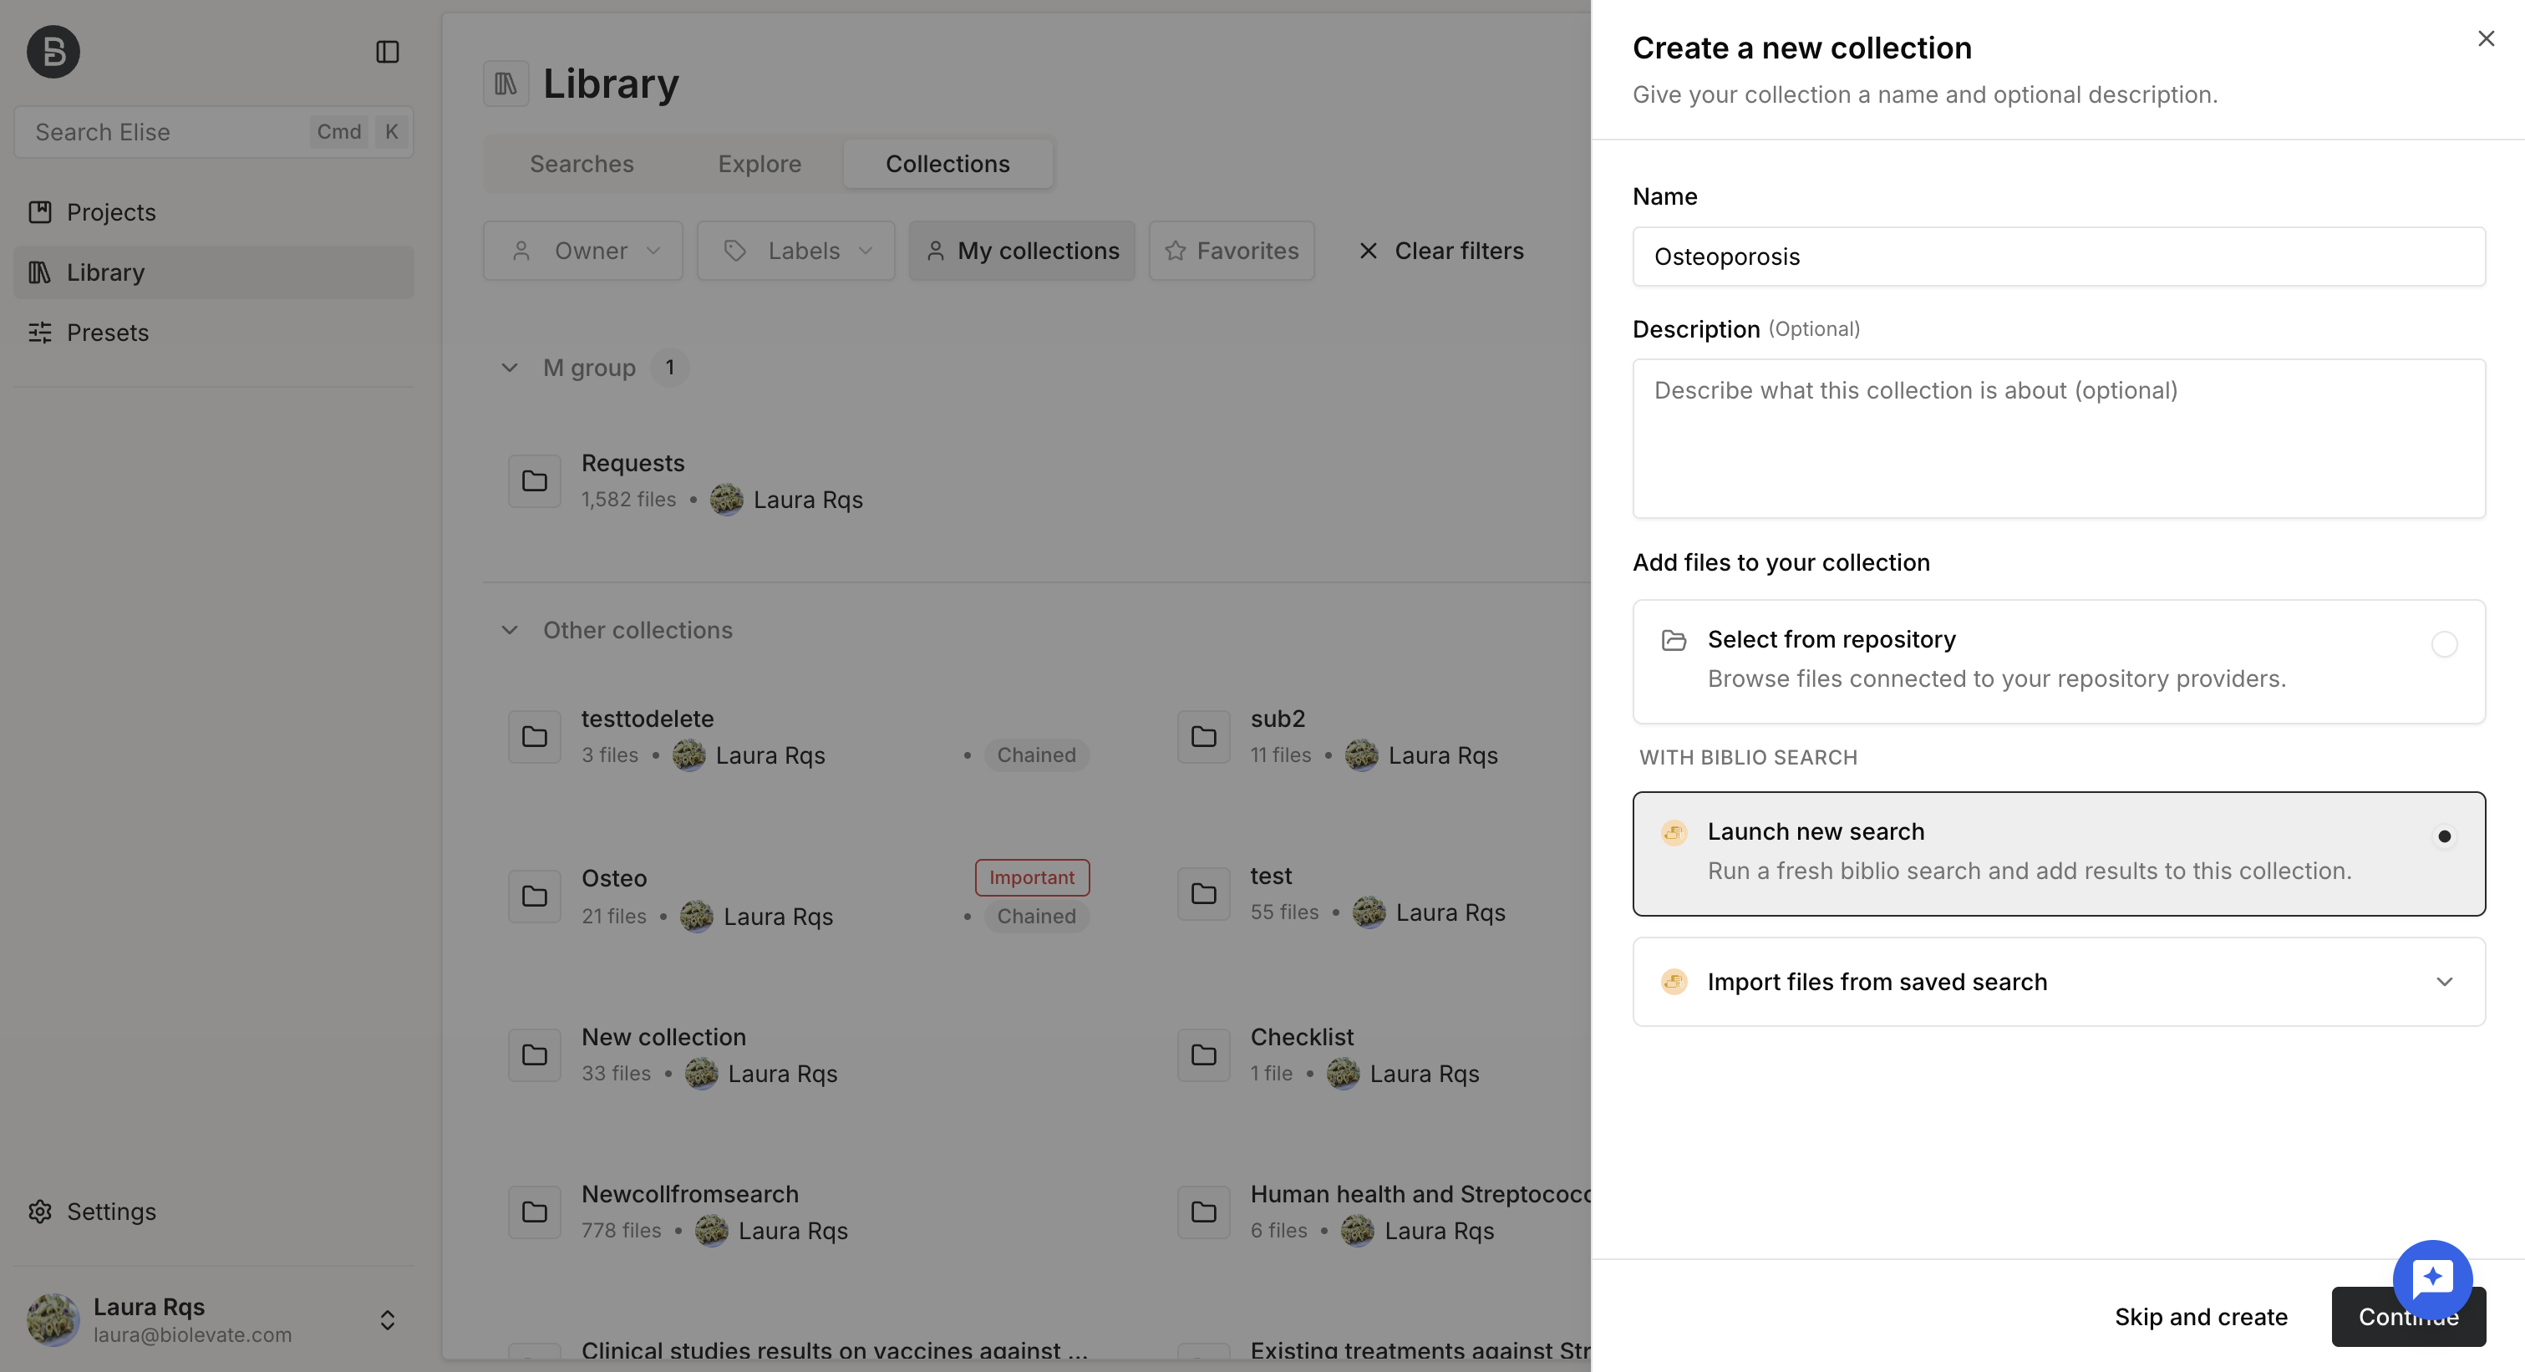2525x1372 pixels.
Task: Open the New collection title
Action: click(663, 1037)
